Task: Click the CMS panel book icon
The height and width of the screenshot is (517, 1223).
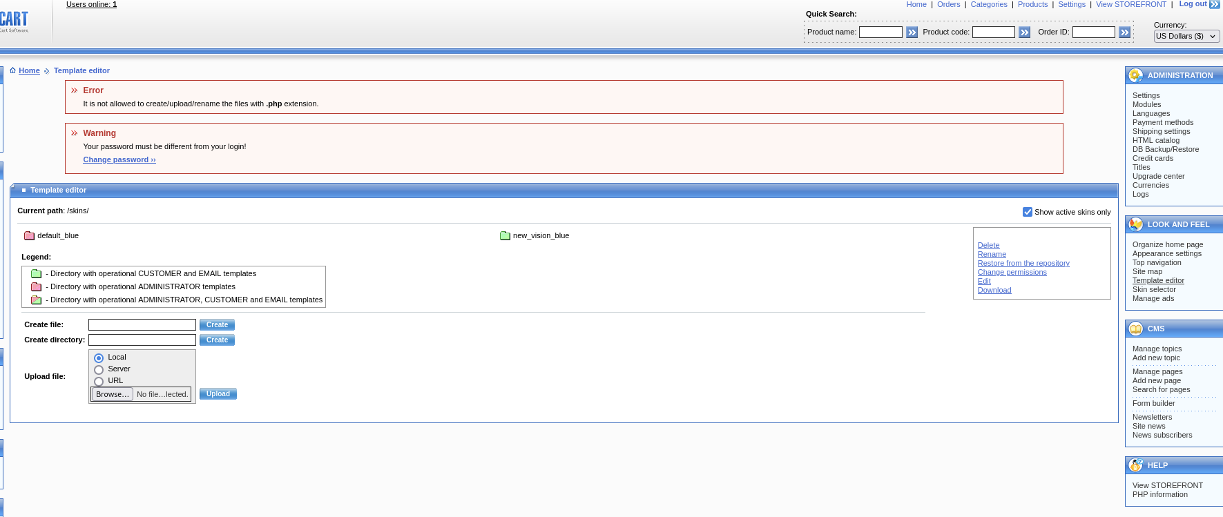Action: 1135,329
